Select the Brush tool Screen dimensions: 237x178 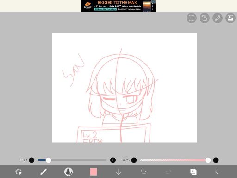(44, 172)
